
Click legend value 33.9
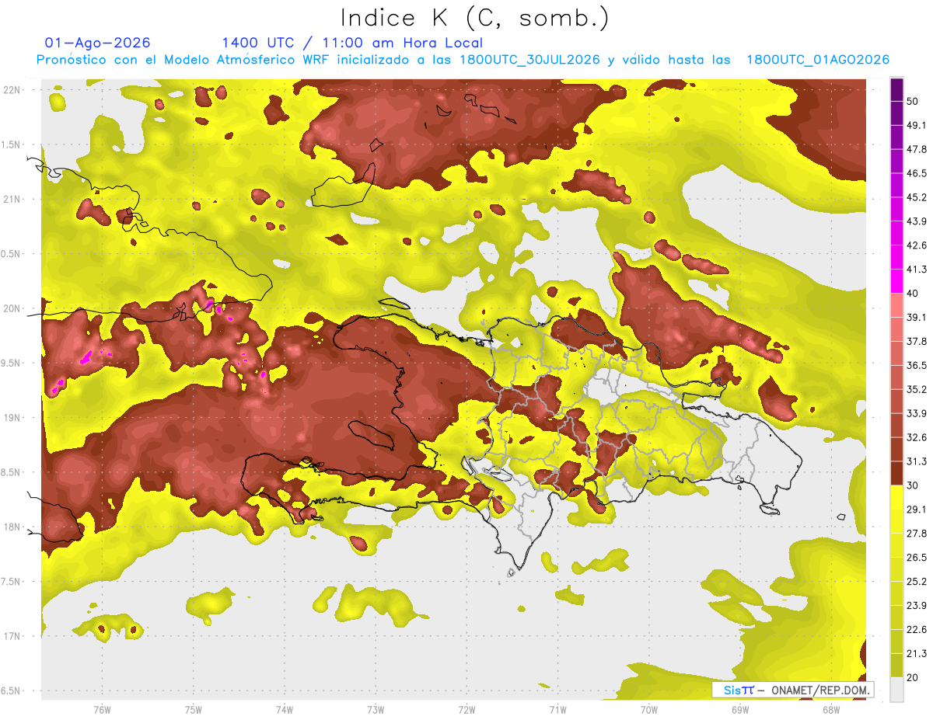[916, 413]
